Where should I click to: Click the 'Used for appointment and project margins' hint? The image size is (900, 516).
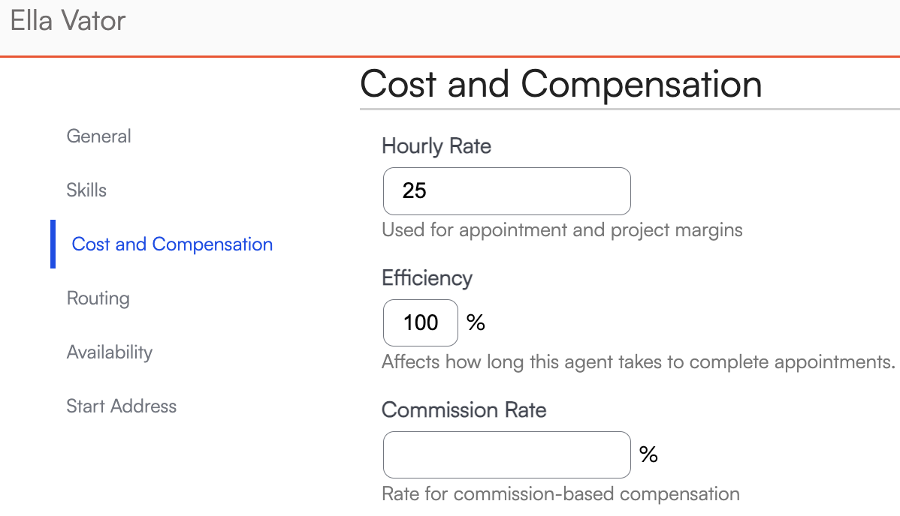[562, 230]
